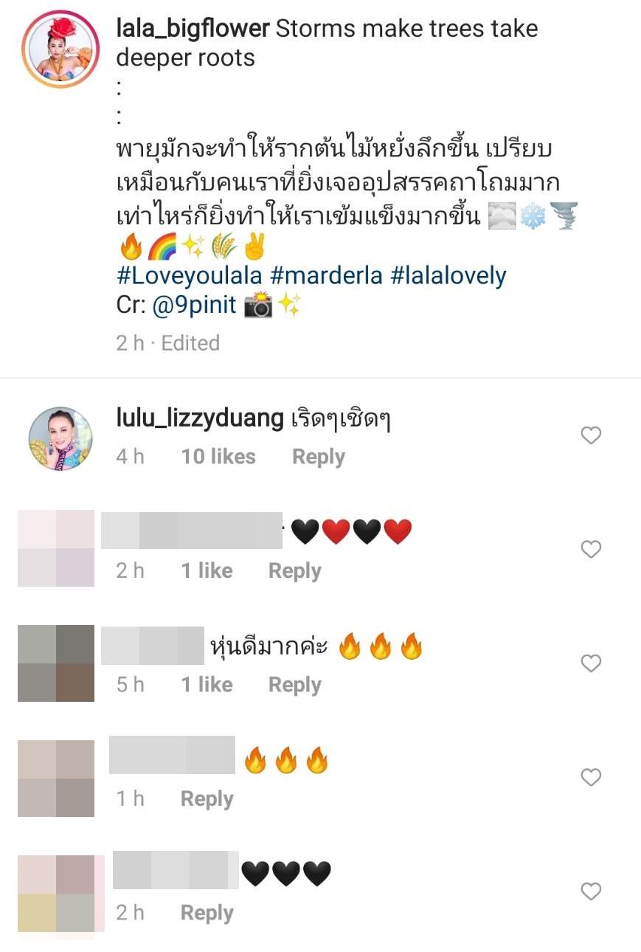Open the #lalalovely hashtag
Image resolution: width=641 pixels, height=952 pixels.
point(448,276)
